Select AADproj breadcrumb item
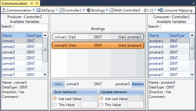196x111 pixels. [x=48, y=10]
